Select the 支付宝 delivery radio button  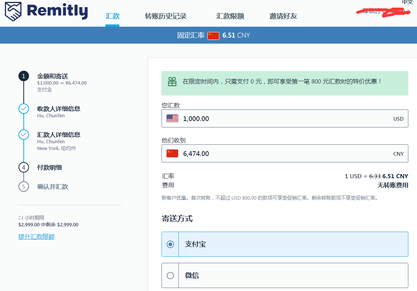(170, 244)
